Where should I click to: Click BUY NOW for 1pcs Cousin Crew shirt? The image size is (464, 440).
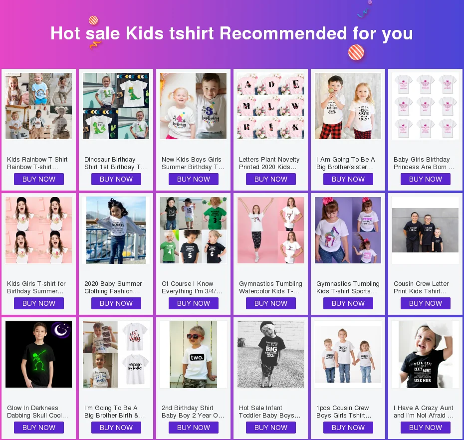coord(348,428)
